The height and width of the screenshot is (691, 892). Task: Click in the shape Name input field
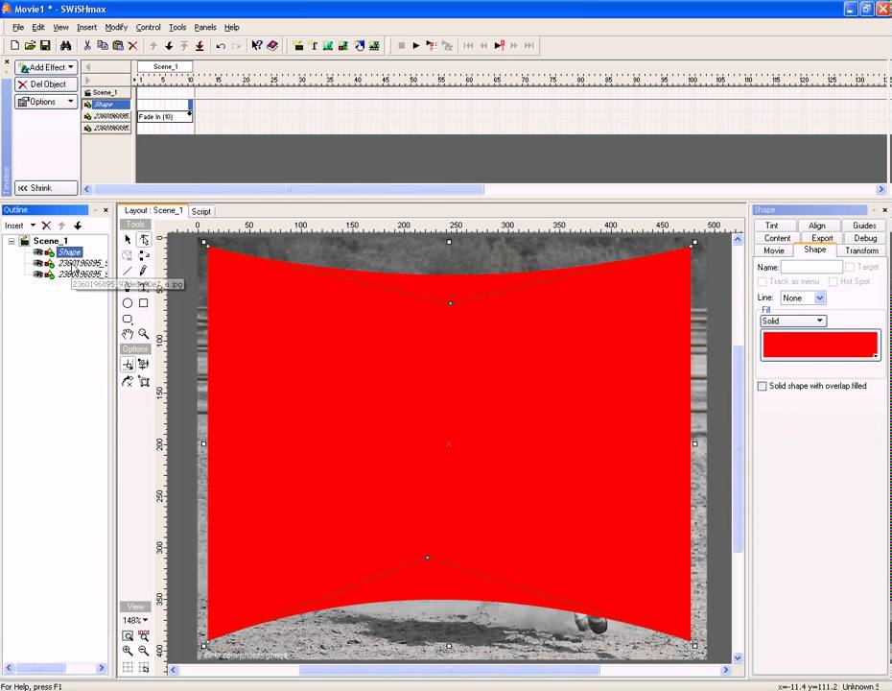(811, 267)
